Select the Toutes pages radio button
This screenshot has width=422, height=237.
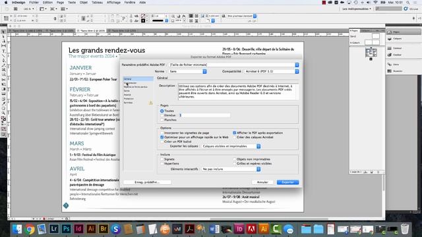coord(162,111)
